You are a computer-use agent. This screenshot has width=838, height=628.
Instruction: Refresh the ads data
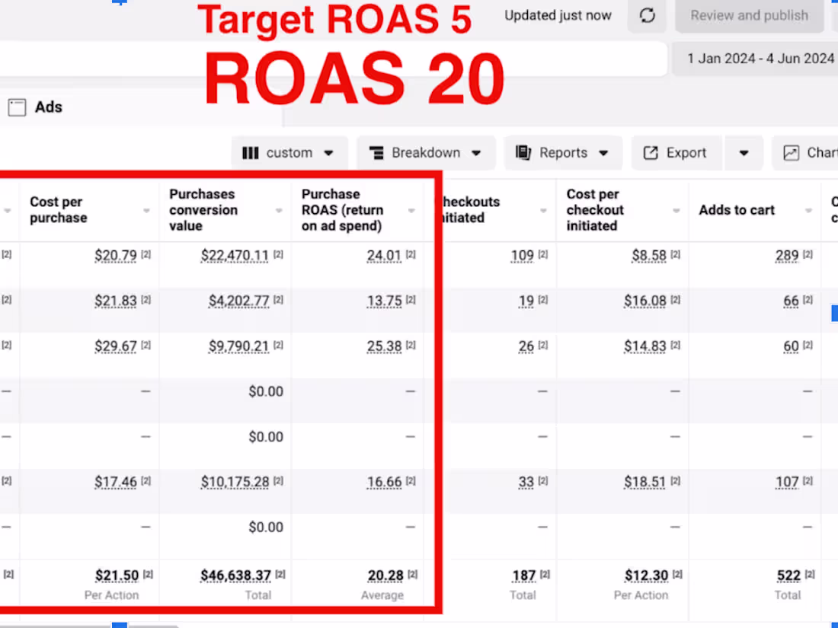point(647,15)
